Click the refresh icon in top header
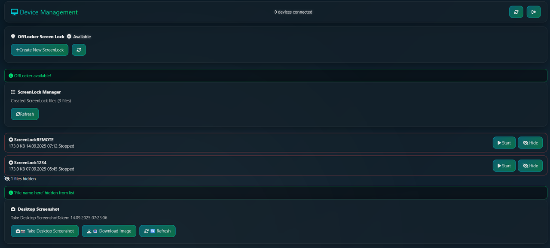Screen dimensions: 550x248 point(516,12)
